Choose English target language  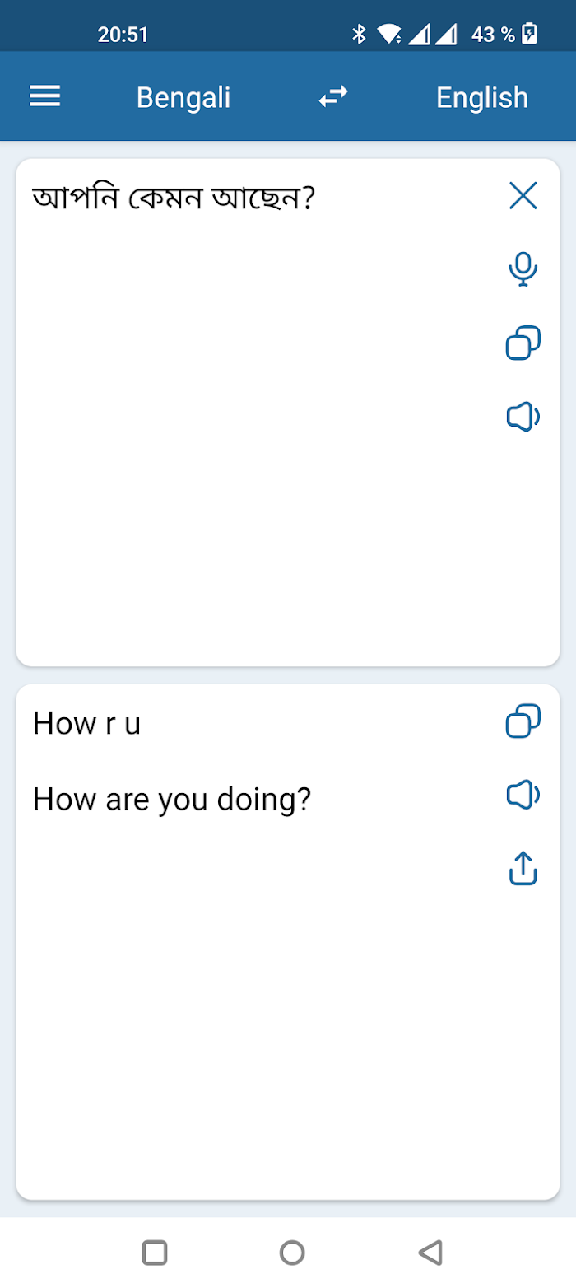[482, 97]
